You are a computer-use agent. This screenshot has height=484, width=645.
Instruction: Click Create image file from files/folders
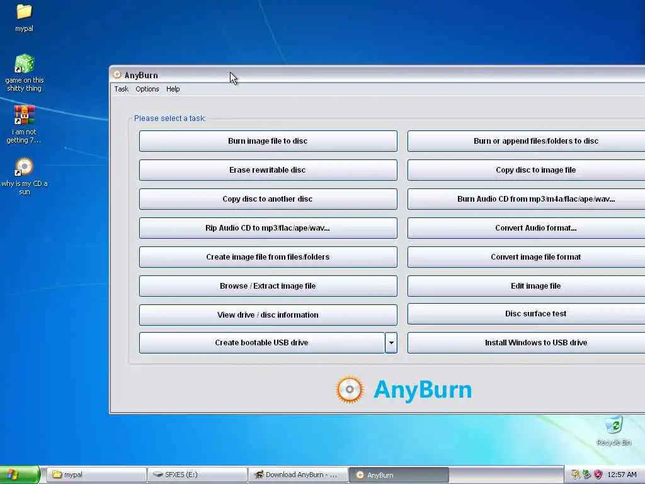click(x=268, y=257)
